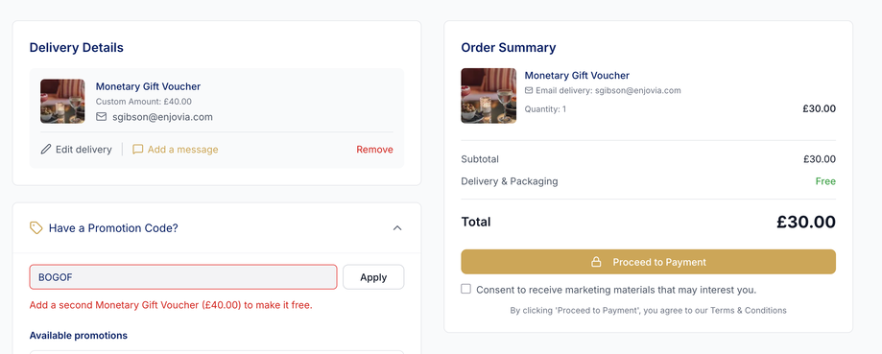Collapse the promotion code section using the chevron

[x=397, y=228]
